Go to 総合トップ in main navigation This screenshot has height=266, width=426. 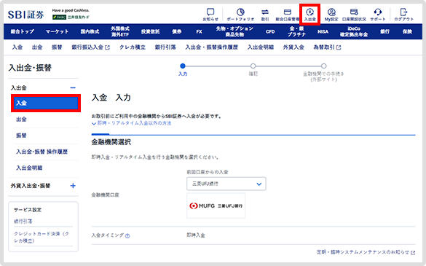23,31
